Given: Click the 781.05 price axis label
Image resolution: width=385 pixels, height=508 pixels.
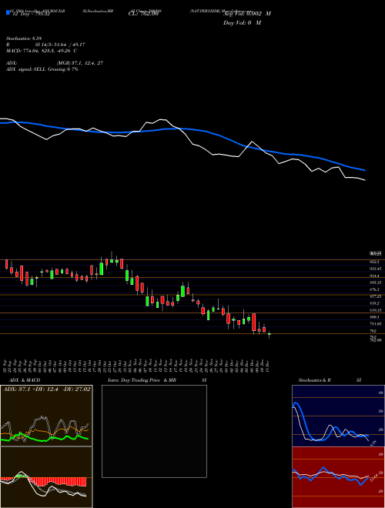Looking at the screenshot, I should [377, 324].
